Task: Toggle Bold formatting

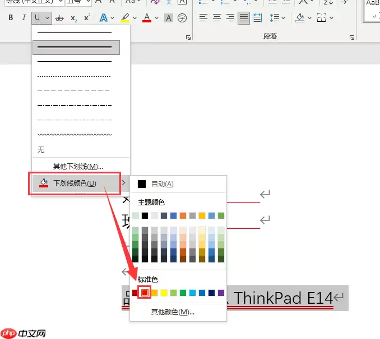Action: point(11,18)
